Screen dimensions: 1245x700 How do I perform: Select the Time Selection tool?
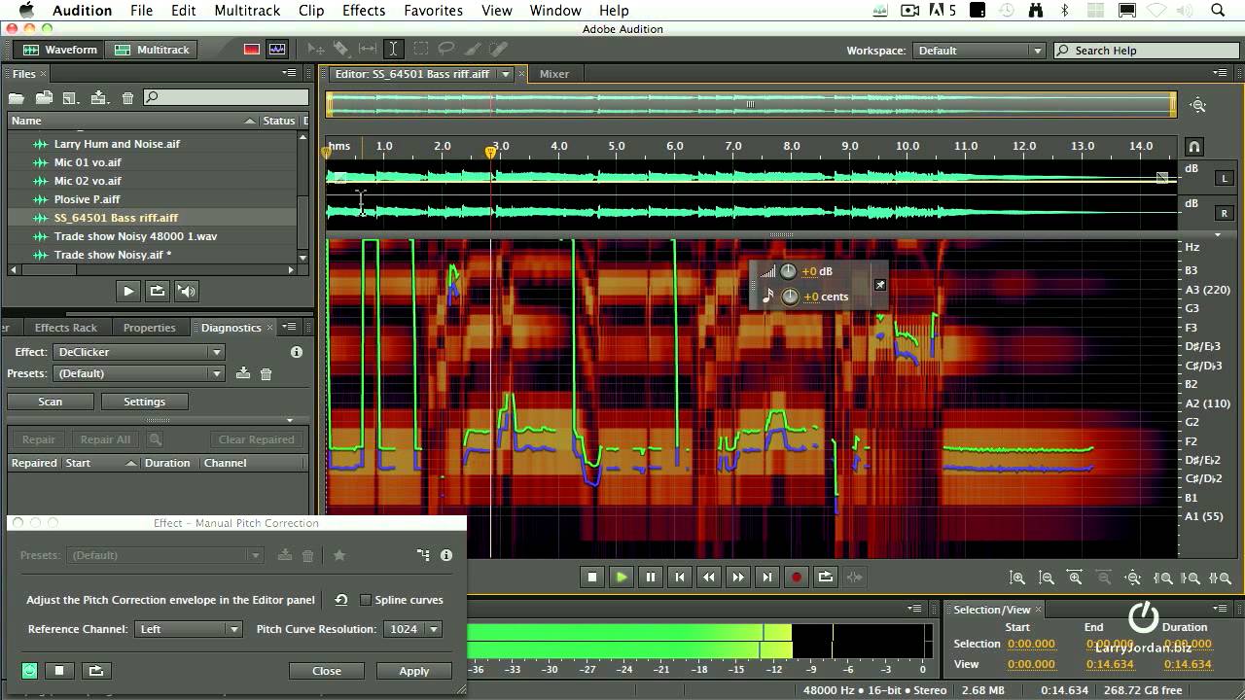394,50
